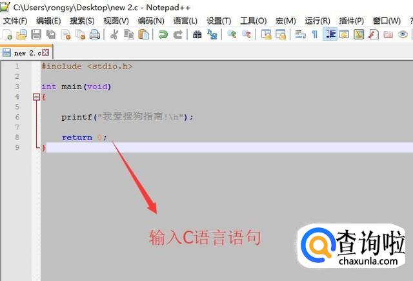413x281 pixels.
Task: Click line number 1 in margin
Action: (17, 66)
